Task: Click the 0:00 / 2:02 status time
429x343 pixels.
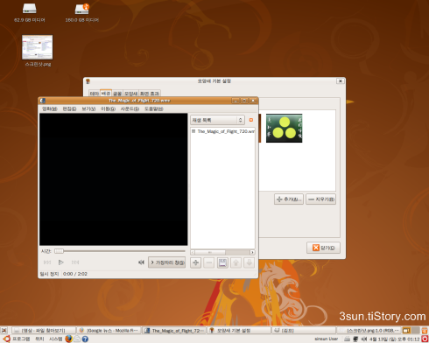Action: (75, 274)
